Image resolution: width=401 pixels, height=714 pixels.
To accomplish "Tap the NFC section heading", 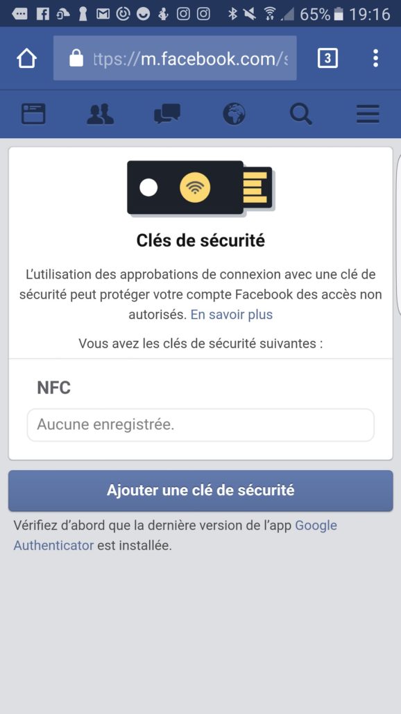I will click(53, 388).
